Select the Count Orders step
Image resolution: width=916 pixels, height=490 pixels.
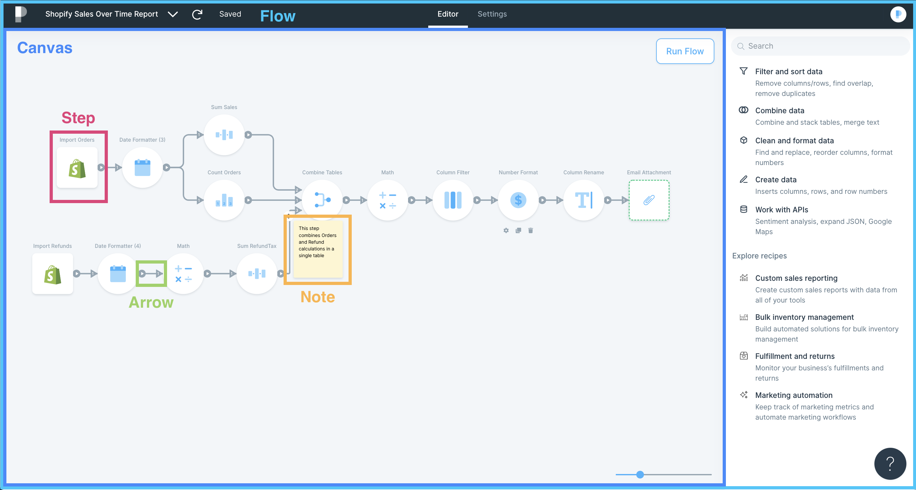pyautogui.click(x=224, y=200)
